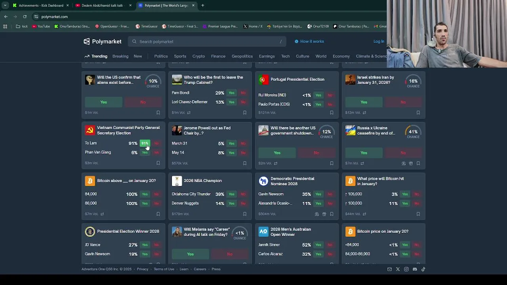
Task: Click the To Lam row label
Action: pos(91,143)
